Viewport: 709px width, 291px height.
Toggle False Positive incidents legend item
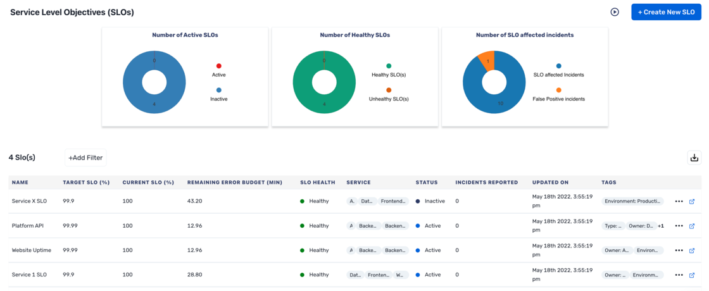point(558,94)
